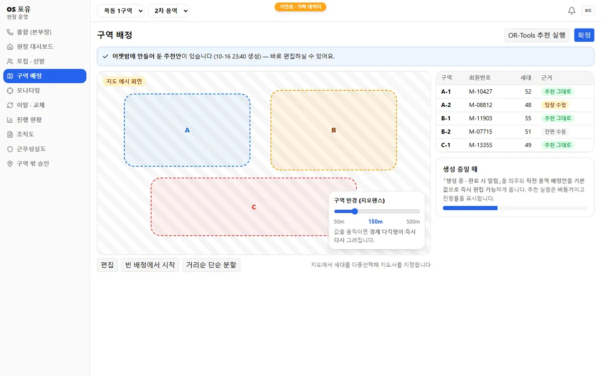Select zone A on the map
601x376 pixels.
click(x=187, y=130)
